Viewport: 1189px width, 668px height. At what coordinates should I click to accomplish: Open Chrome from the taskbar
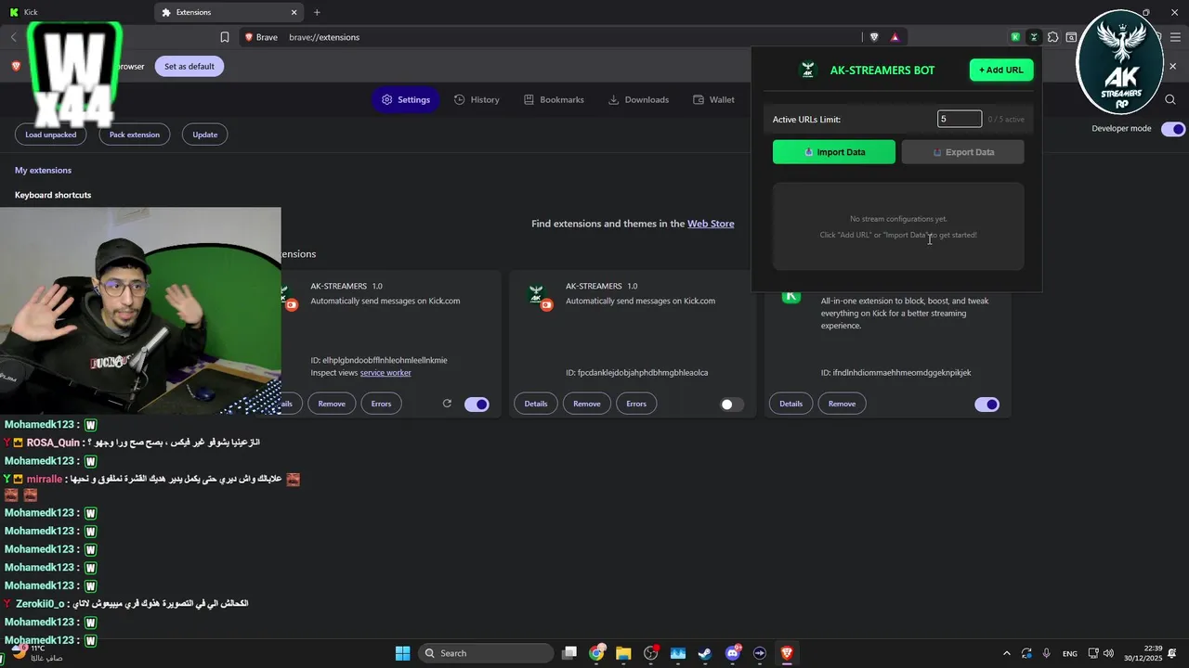[x=596, y=653]
